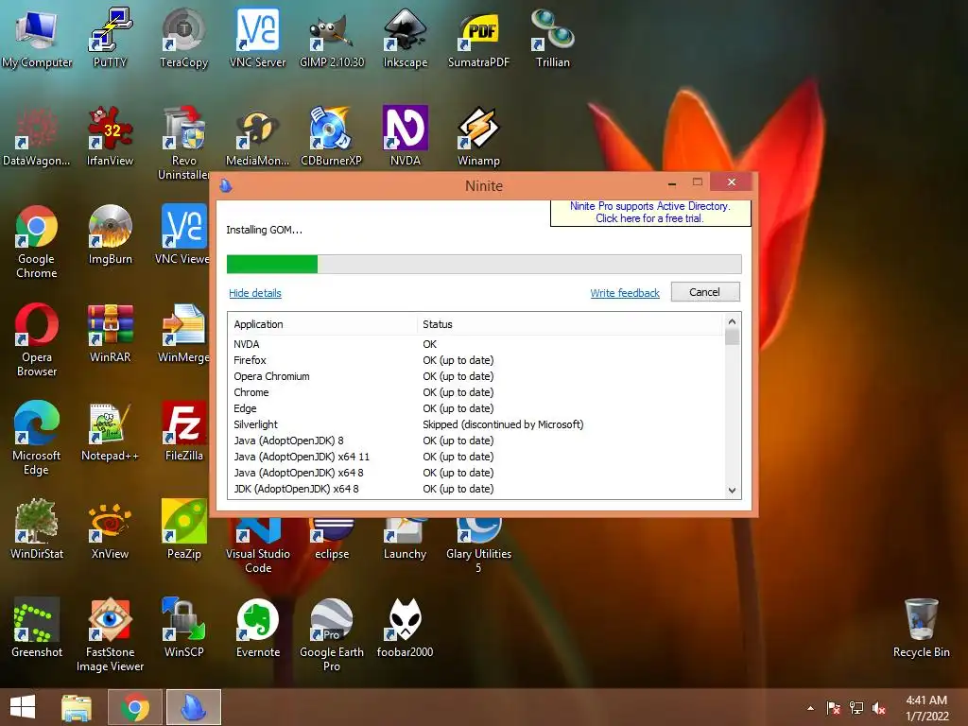The image size is (968, 726).
Task: Click the Opera Browser desktop icon
Action: 37,339
